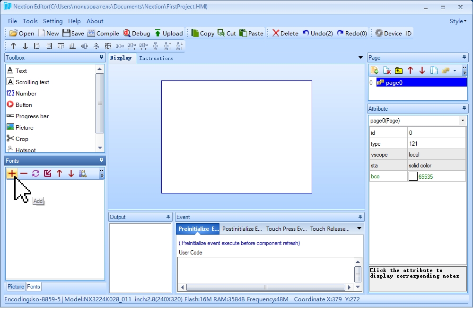Open the Style dropdown menu
Viewport: 473px width, 324px height.
[458, 21]
